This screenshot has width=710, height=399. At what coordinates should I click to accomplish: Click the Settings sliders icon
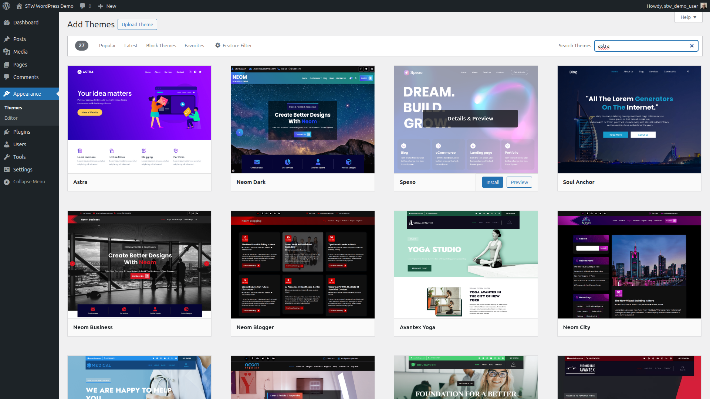tap(7, 170)
